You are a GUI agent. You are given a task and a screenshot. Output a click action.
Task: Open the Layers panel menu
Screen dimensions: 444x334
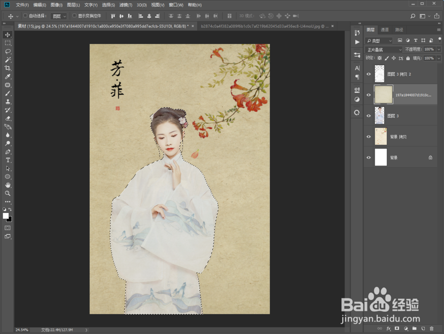coord(439,30)
